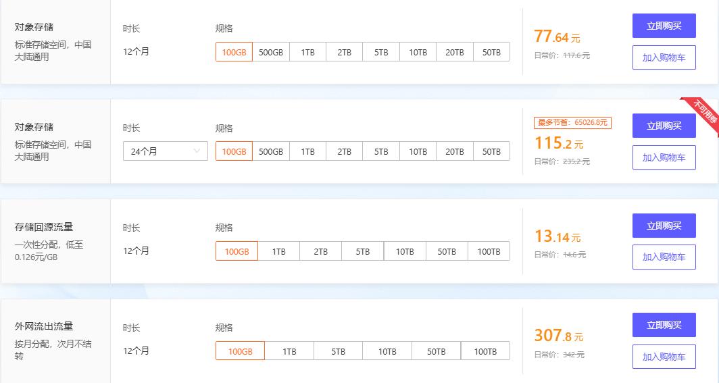This screenshot has height=383, width=719.
Task: Add 存储回源流量 package to cart
Action: [664, 257]
